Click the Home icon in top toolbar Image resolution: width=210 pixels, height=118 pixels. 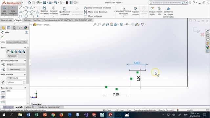click(x=29, y=2)
